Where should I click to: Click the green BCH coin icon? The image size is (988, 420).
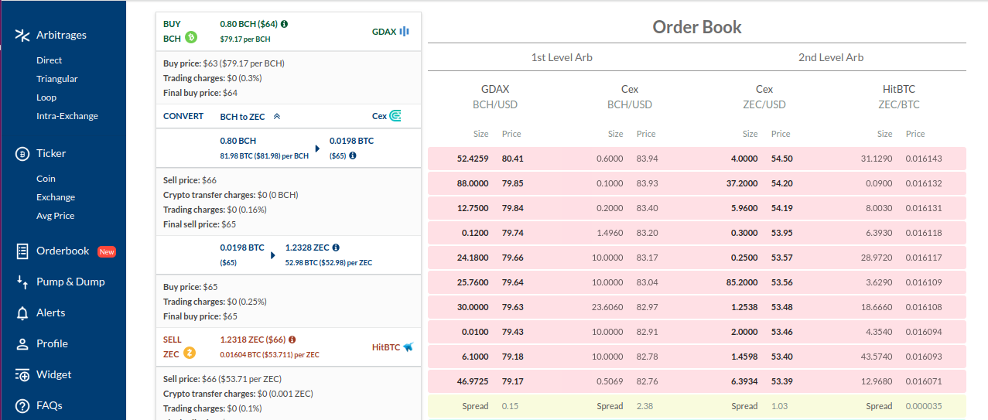pos(191,37)
